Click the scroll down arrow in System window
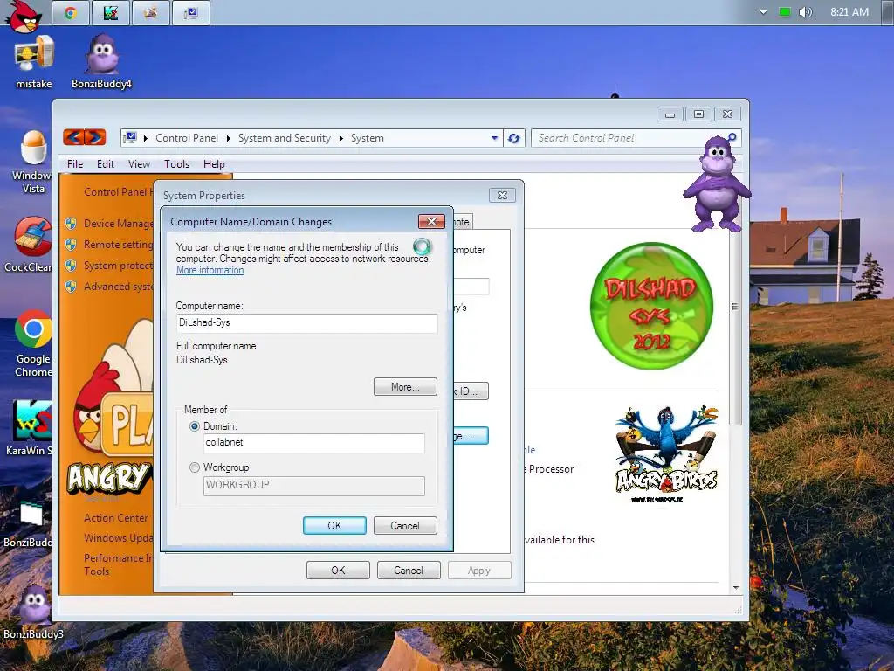The height and width of the screenshot is (671, 894). 735,588
